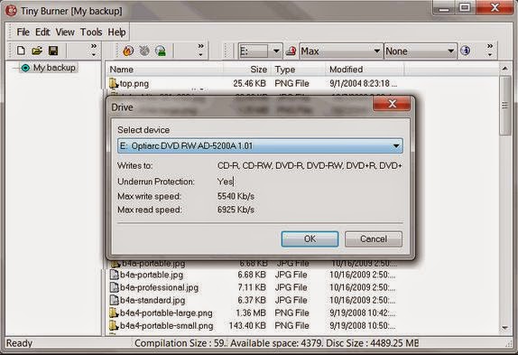Select b4a-standard.jpg file row
Image resolution: width=518 pixels, height=355 pixels.
pyautogui.click(x=254, y=300)
